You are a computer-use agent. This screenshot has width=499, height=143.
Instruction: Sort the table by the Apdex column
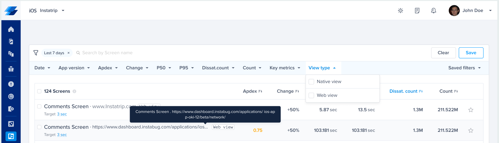253,91
